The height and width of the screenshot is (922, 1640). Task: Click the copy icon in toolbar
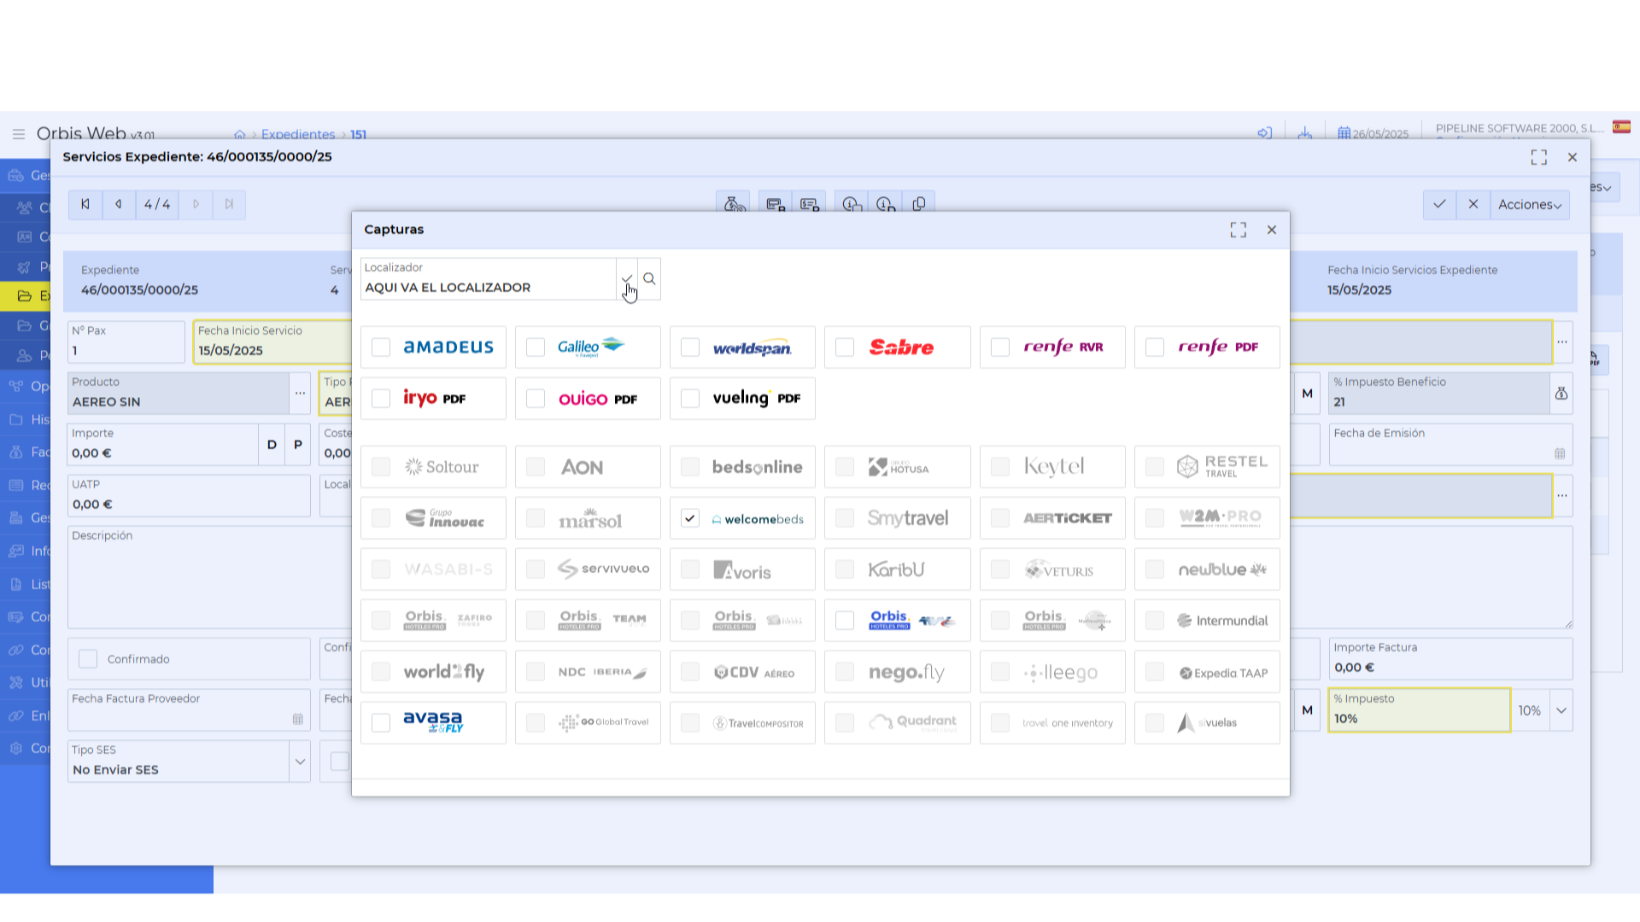tap(919, 205)
